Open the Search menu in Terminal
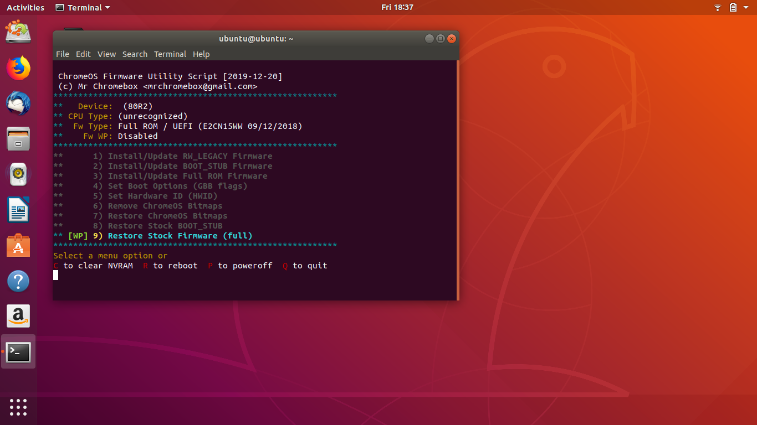The image size is (757, 425). 135,54
